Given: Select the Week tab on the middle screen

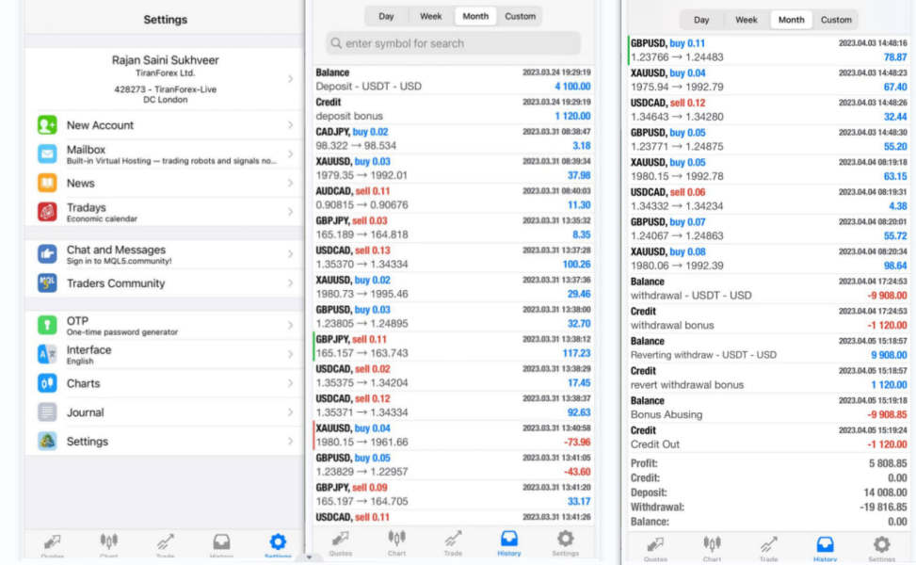Looking at the screenshot, I should tap(430, 16).
